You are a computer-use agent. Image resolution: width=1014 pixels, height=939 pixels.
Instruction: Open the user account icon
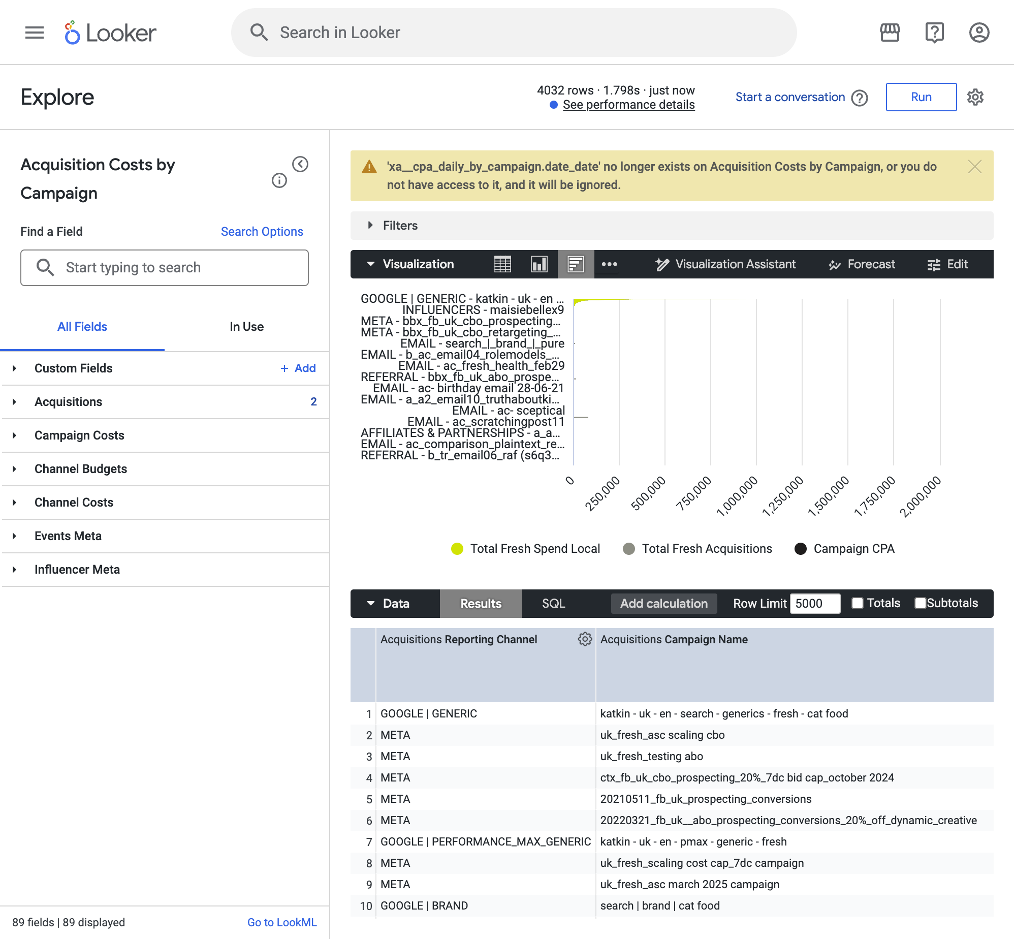click(979, 33)
